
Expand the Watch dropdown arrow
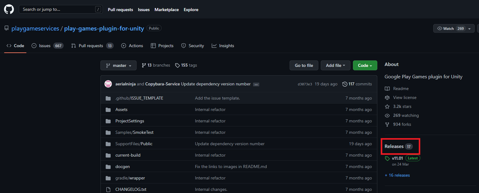pyautogui.click(x=470, y=28)
